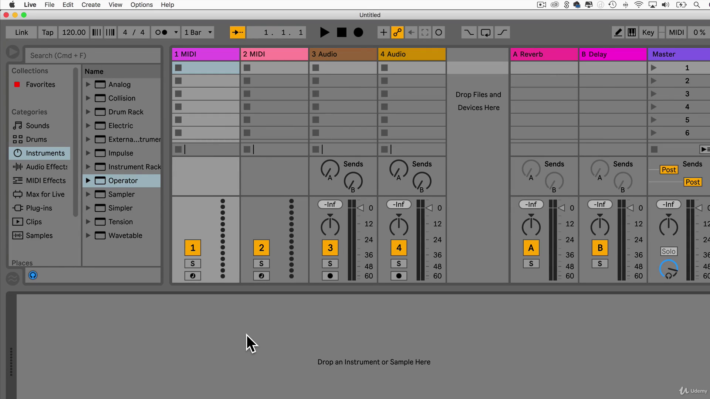Click Back to Arrangement button in Master
This screenshot has width=710, height=399.
point(705,149)
